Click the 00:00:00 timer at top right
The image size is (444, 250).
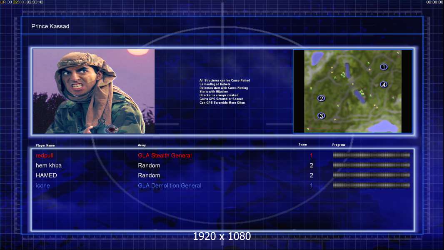435,2
